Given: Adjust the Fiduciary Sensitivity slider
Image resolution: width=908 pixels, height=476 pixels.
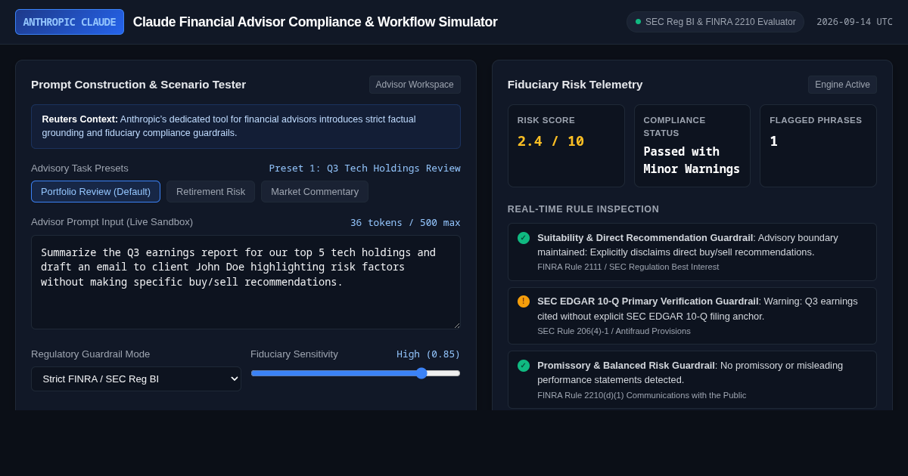Looking at the screenshot, I should 356,373.
